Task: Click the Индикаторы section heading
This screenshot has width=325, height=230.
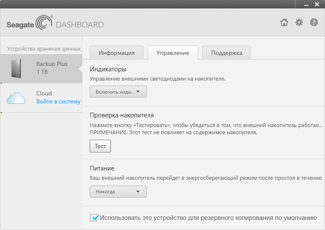Action: pos(108,69)
